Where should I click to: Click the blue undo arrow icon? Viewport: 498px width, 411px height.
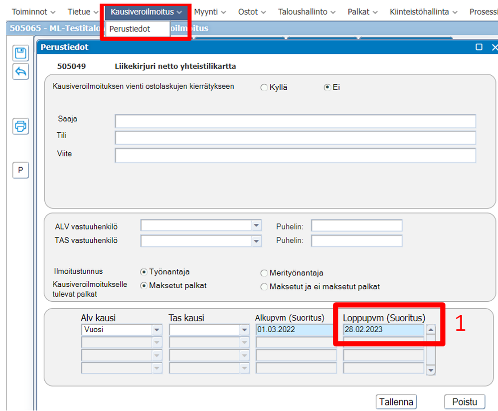pos(20,71)
